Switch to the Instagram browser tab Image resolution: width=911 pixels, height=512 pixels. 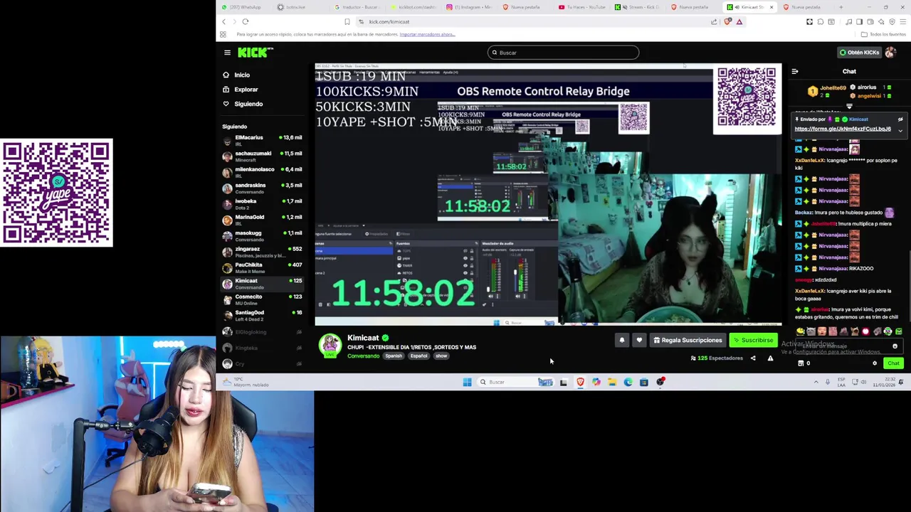[470, 7]
